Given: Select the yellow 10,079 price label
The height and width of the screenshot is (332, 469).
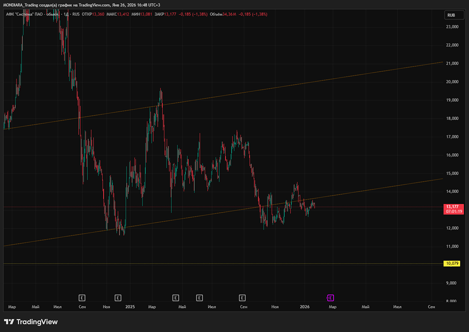Looking at the screenshot, I should point(452,264).
